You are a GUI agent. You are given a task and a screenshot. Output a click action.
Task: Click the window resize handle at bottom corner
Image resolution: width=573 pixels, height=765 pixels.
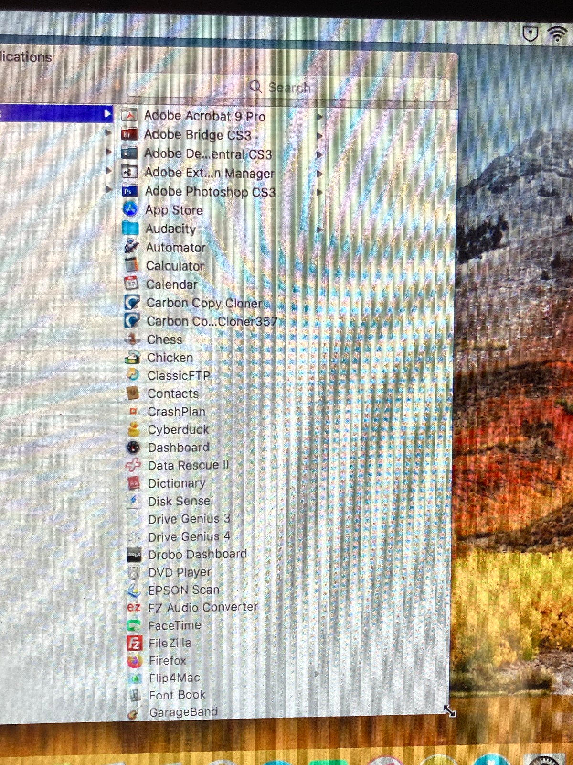pyautogui.click(x=449, y=711)
